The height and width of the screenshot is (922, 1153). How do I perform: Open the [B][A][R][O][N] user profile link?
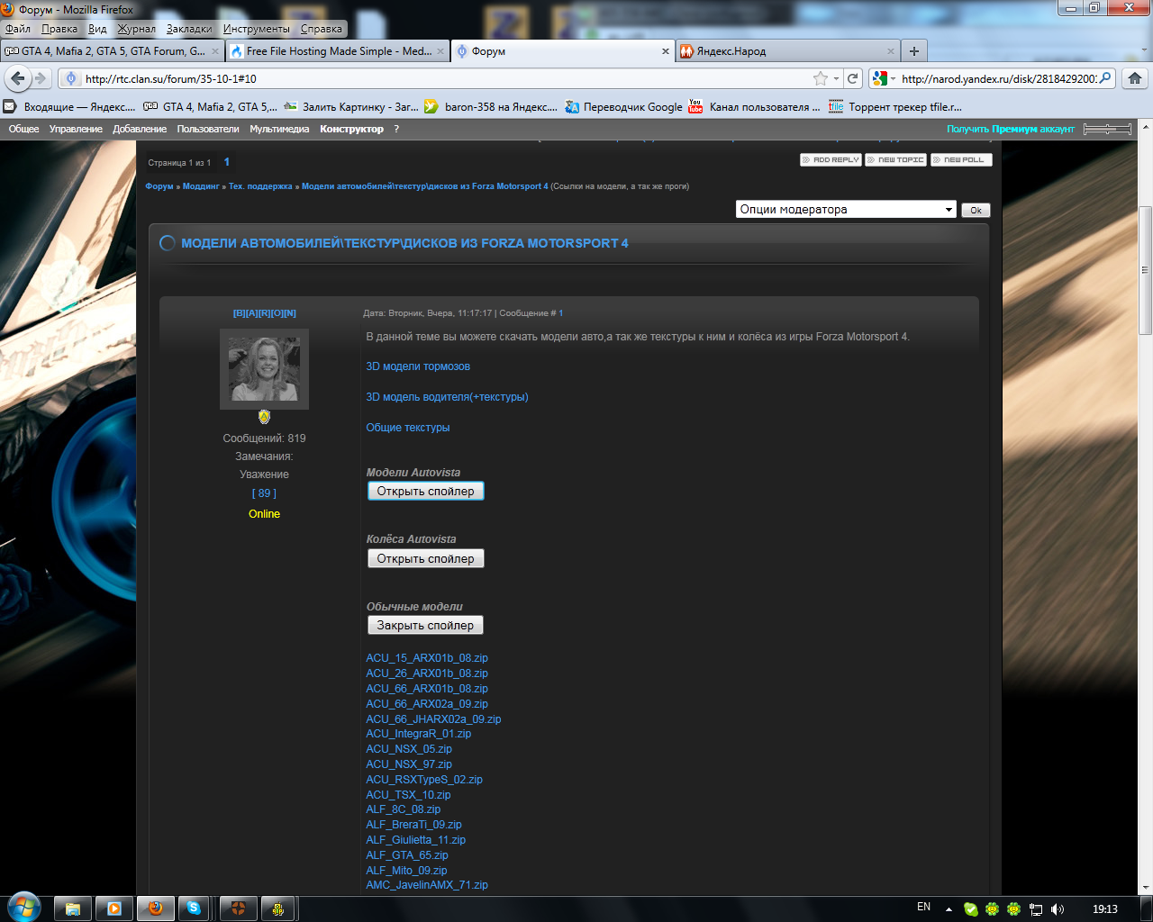(x=265, y=313)
